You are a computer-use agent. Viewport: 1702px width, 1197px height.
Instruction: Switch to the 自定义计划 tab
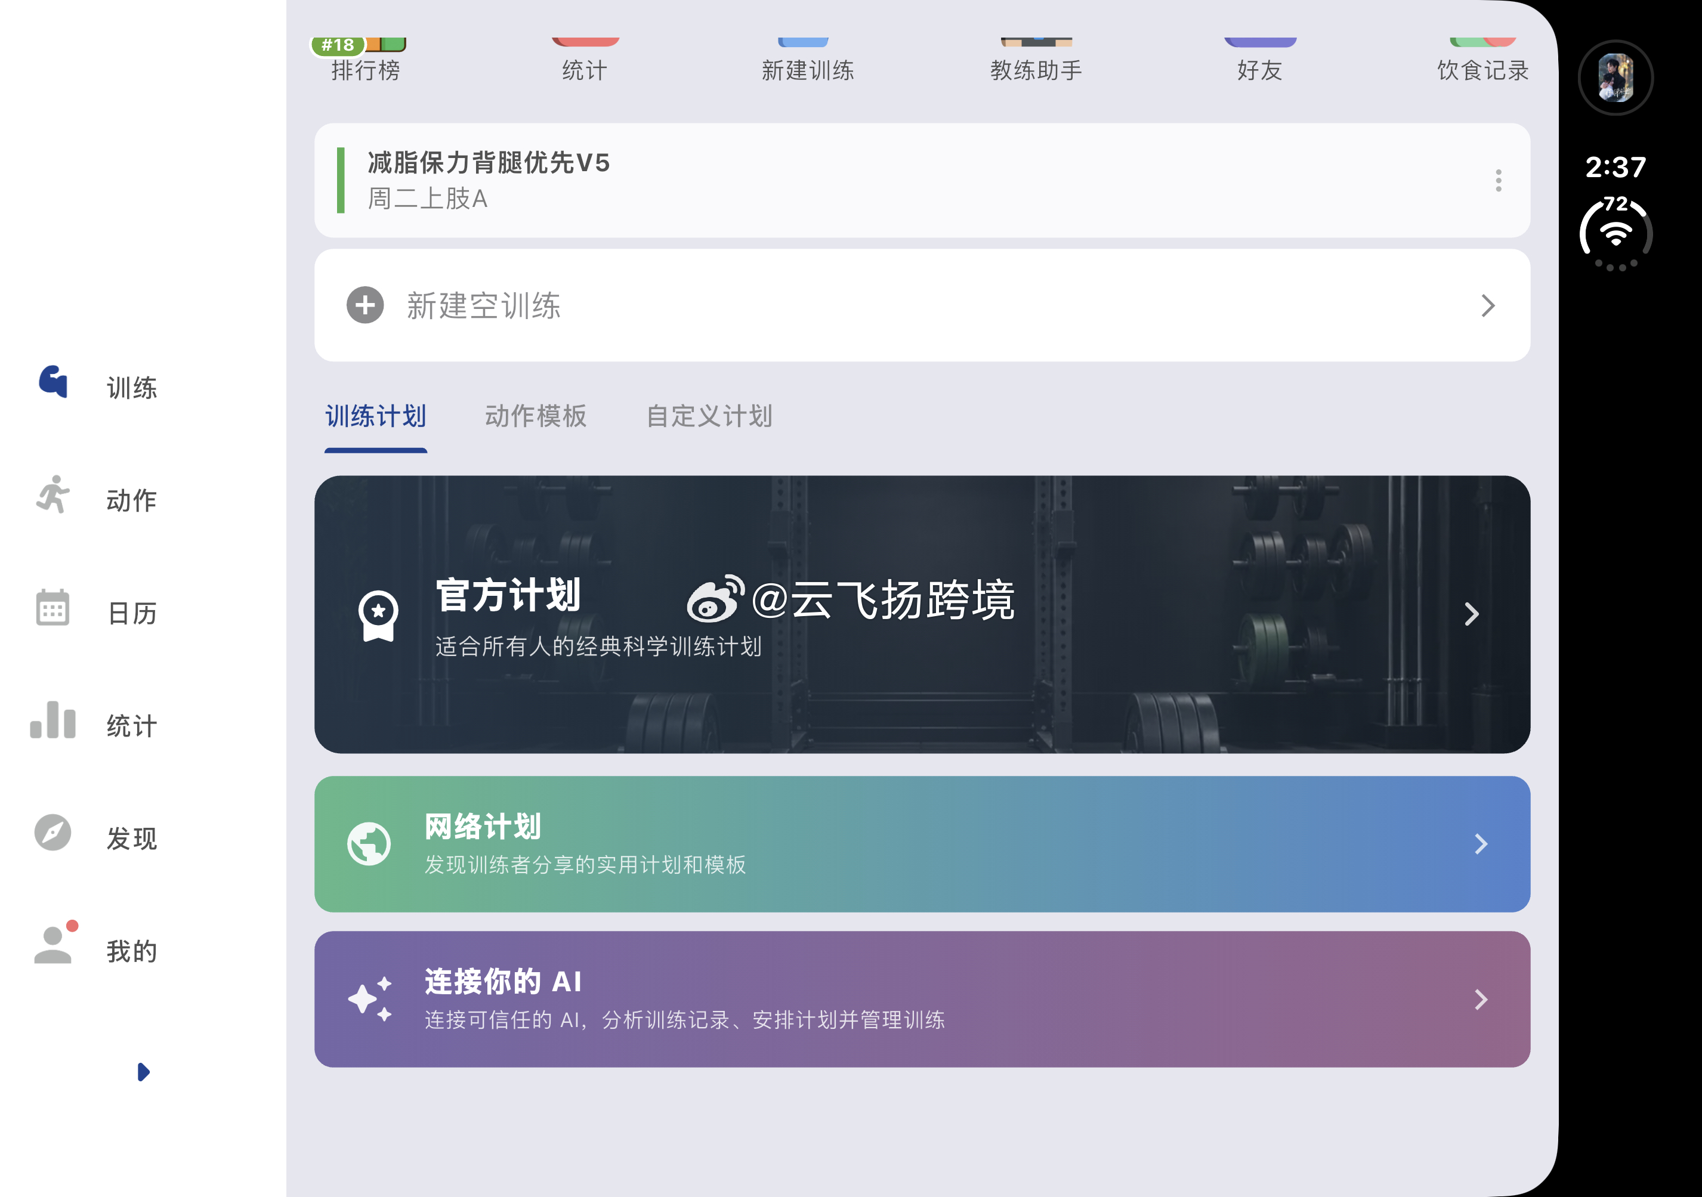point(709,416)
